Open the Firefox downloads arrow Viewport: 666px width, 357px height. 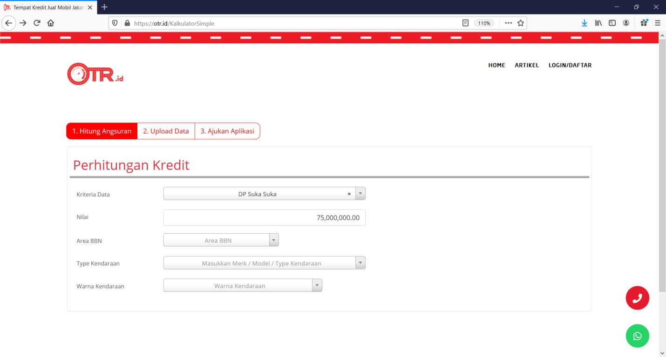tap(584, 23)
